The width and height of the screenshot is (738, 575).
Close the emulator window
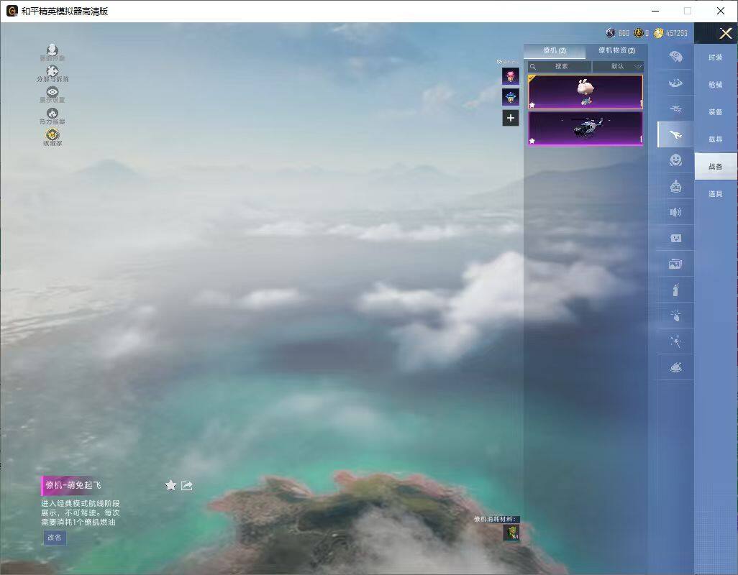(x=721, y=11)
